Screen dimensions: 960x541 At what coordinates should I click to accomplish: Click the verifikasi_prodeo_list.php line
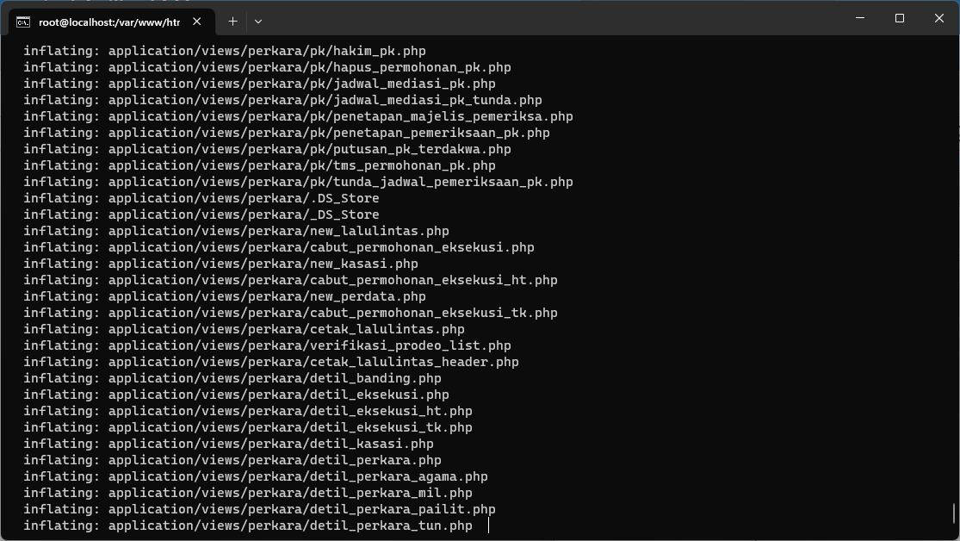[x=267, y=345]
